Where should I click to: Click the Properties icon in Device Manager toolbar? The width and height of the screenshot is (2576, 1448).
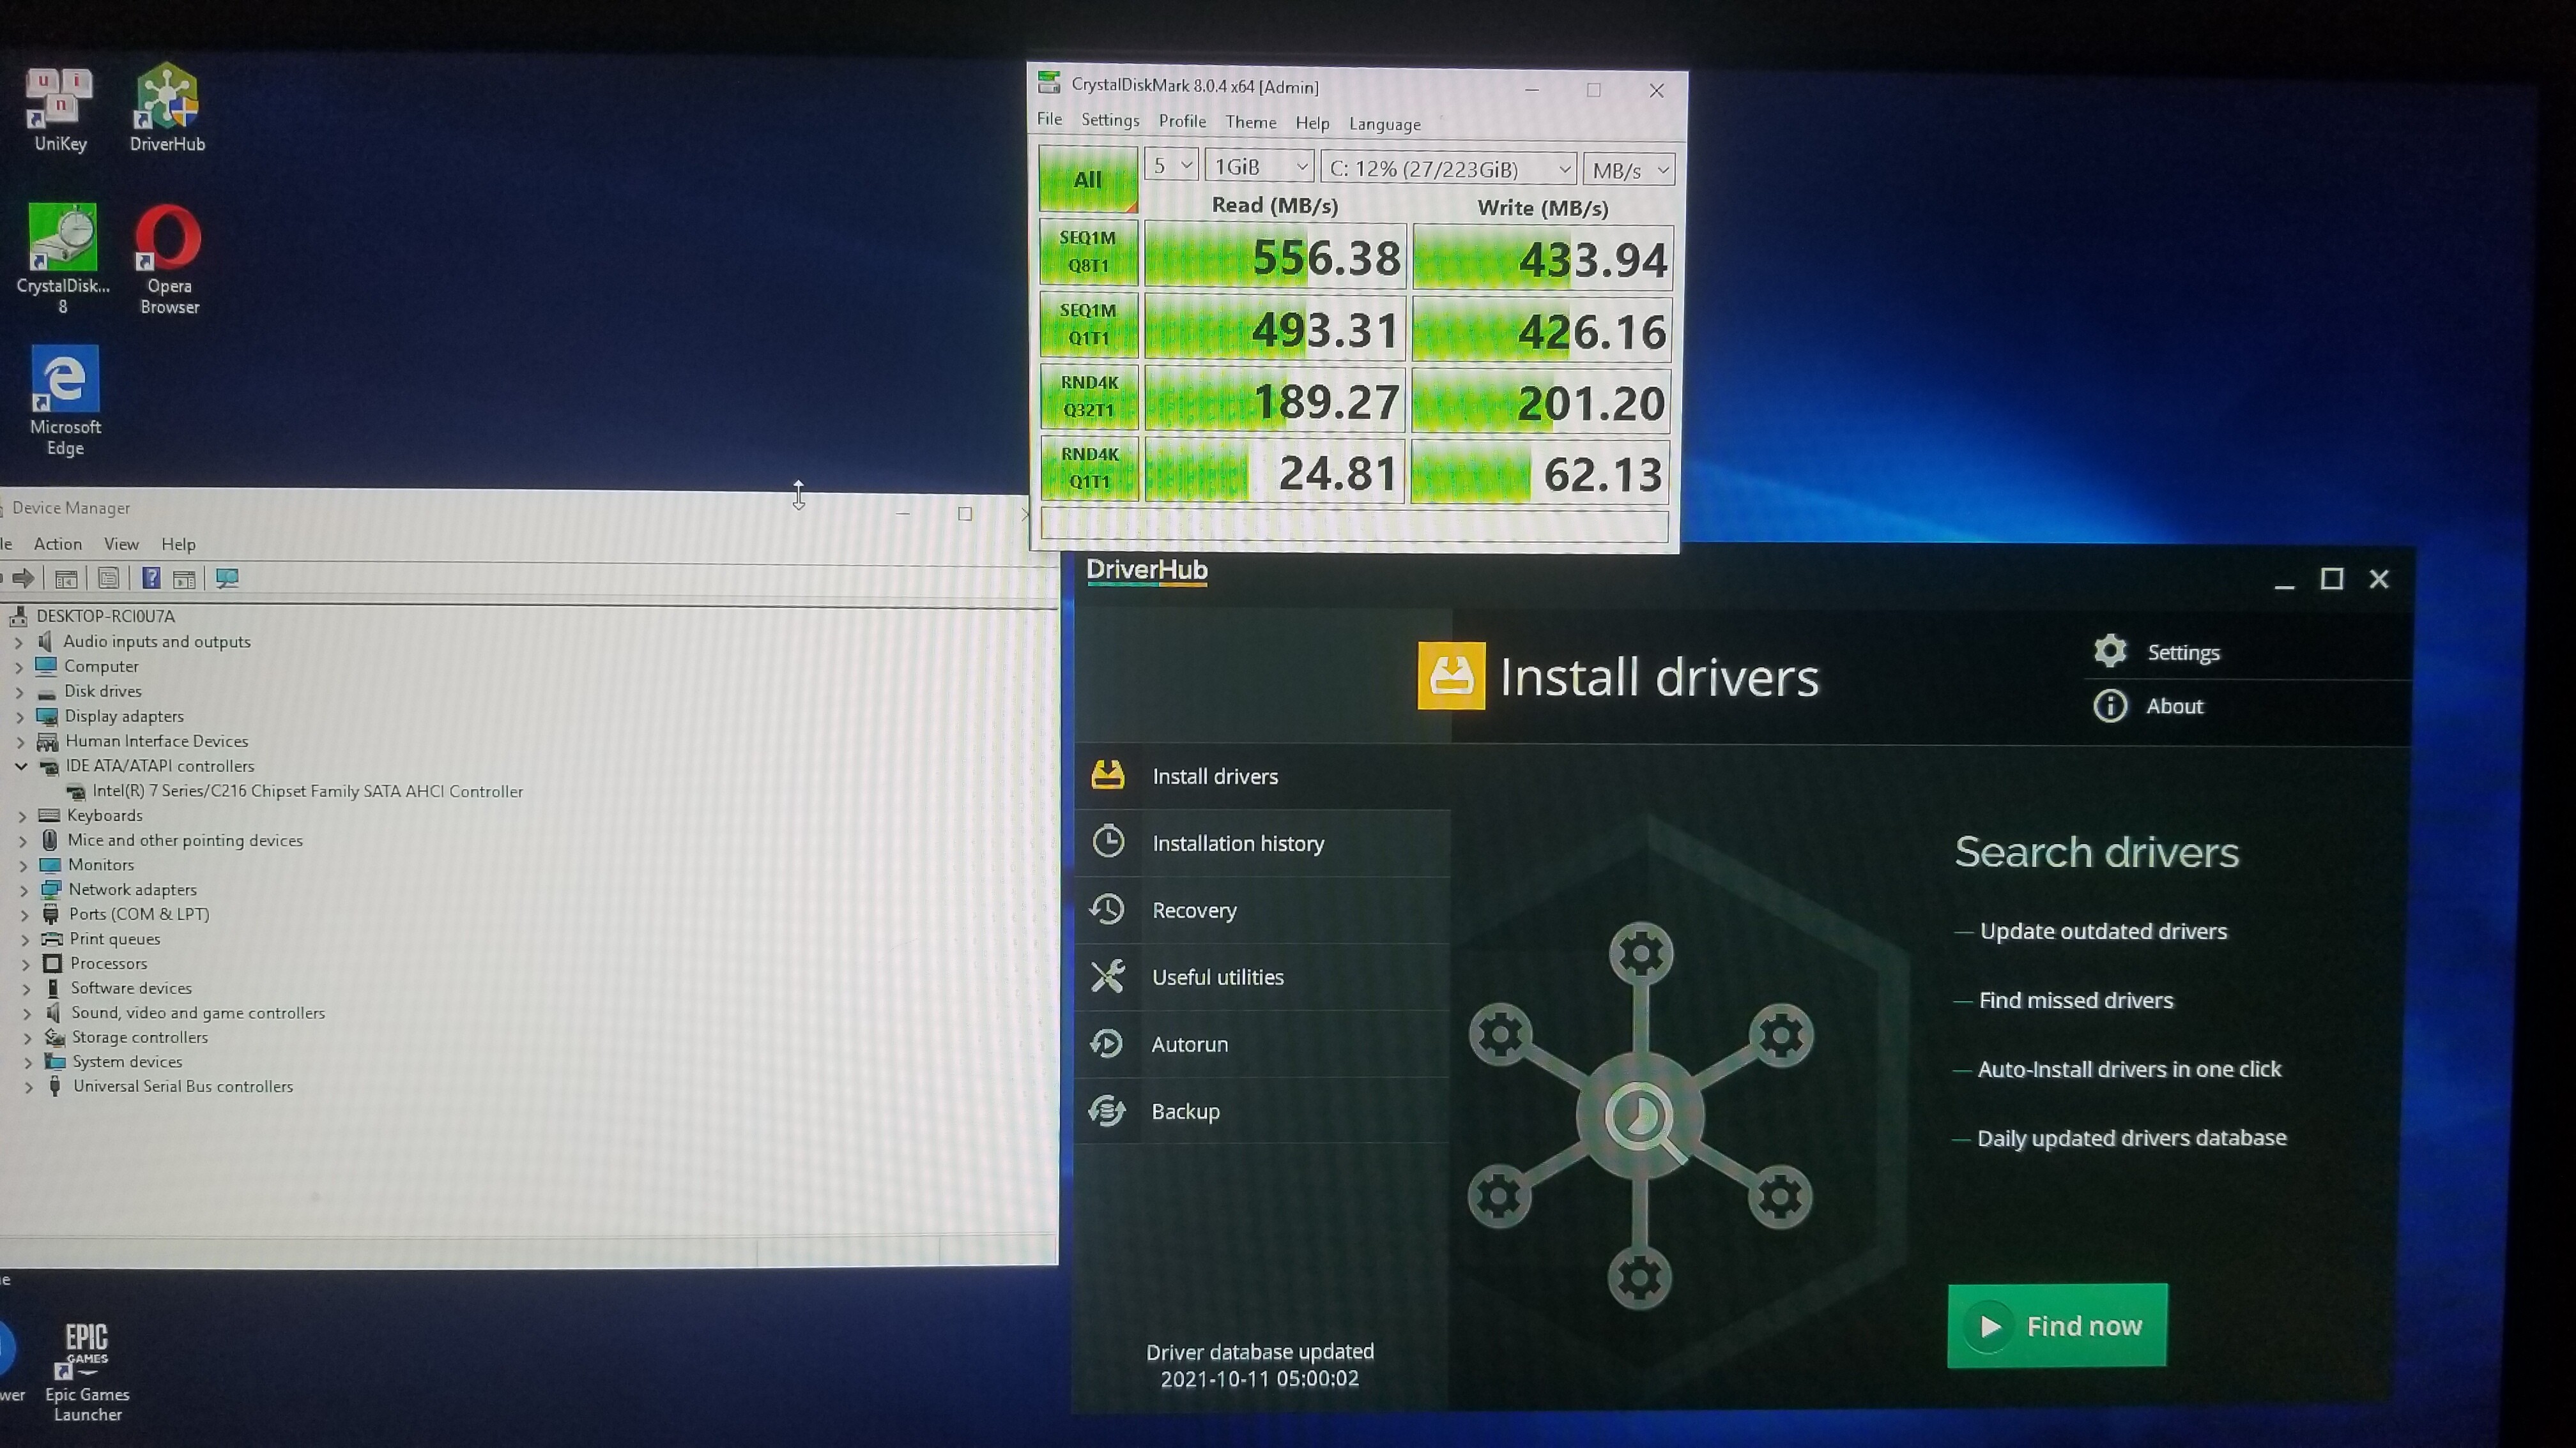pyautogui.click(x=108, y=578)
